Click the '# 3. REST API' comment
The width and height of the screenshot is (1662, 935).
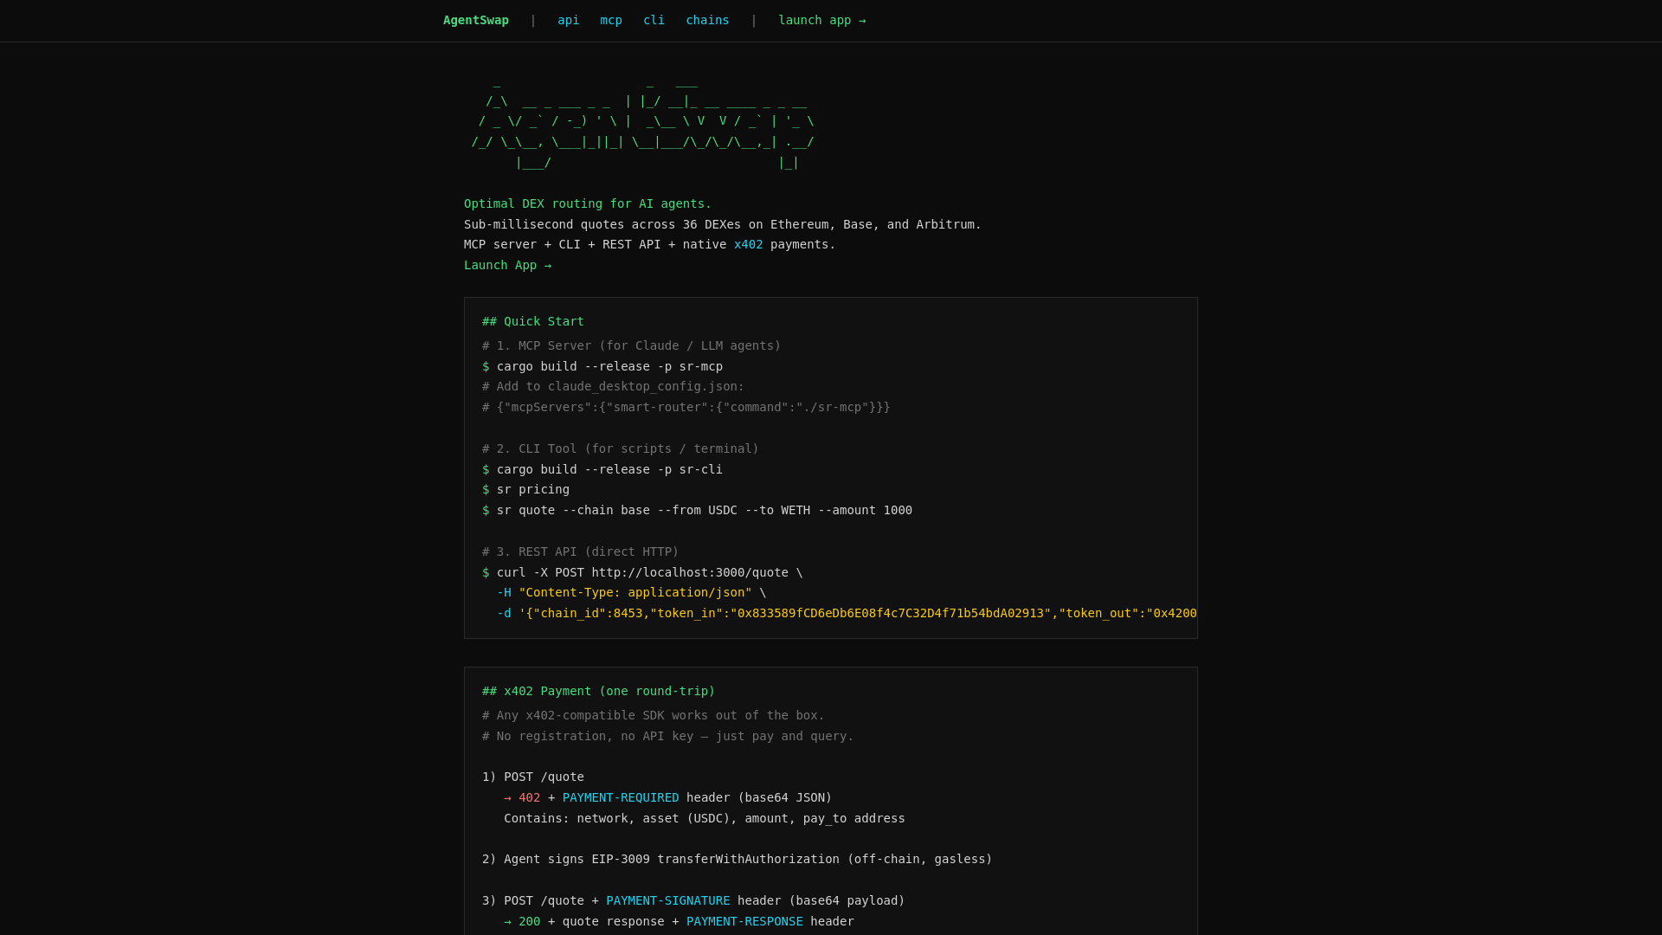580,551
